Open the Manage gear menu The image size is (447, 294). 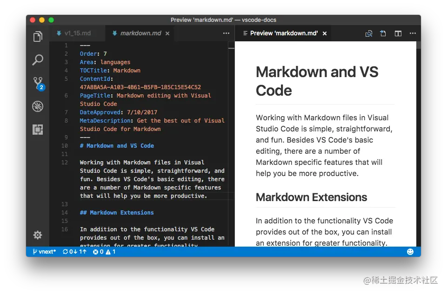38,235
